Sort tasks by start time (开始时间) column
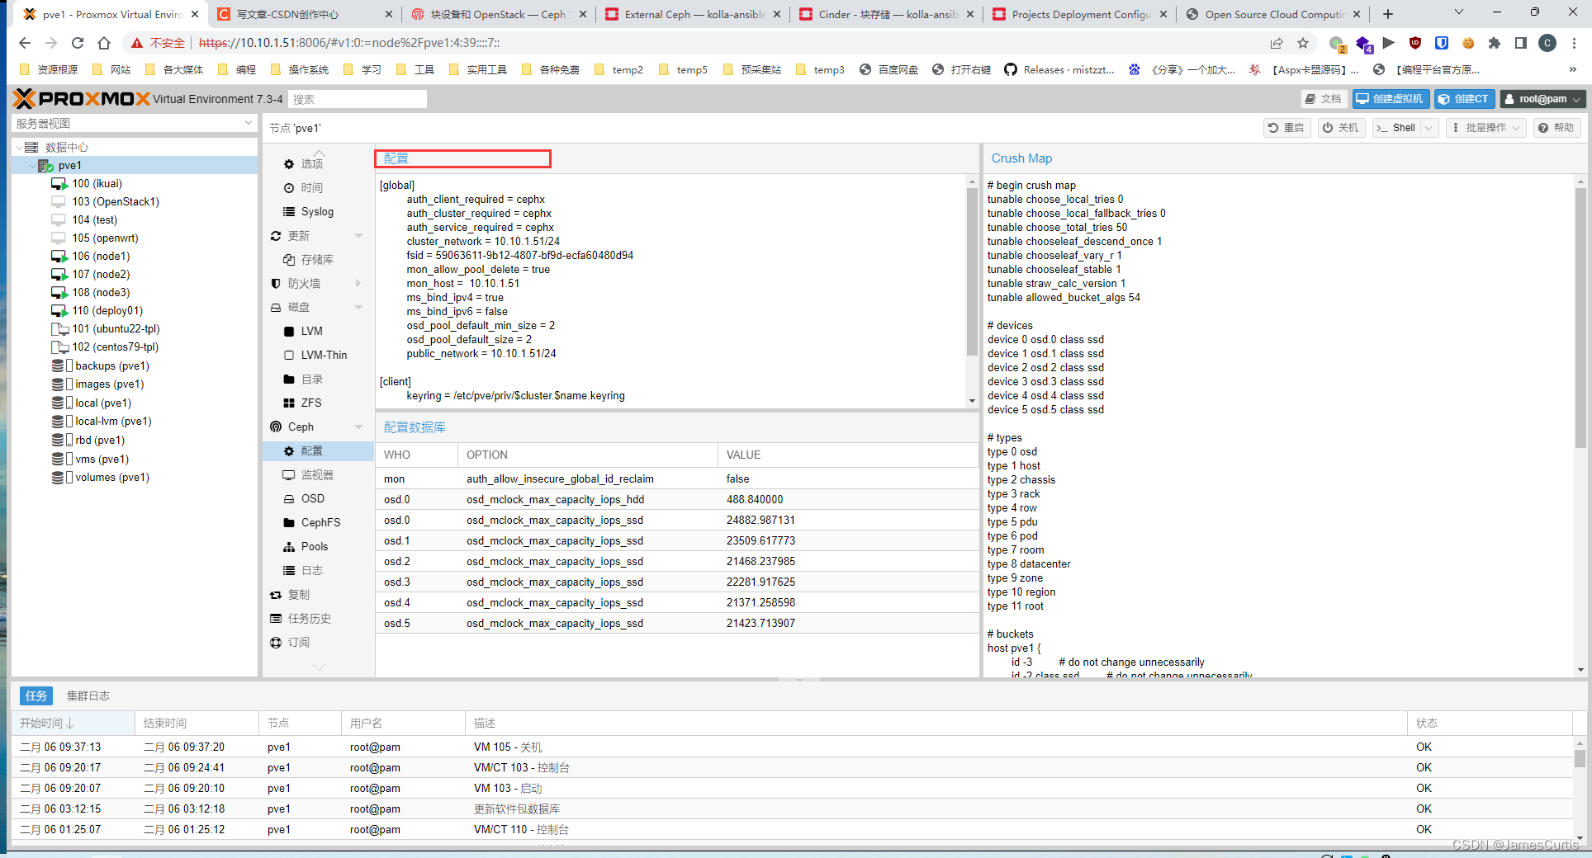 [73, 724]
